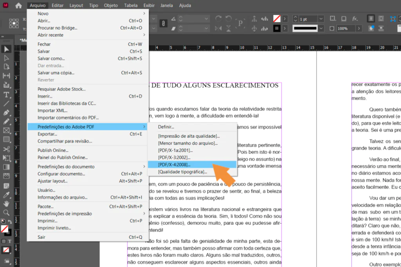Viewport: 401px width, 267px height.
Task: Click the stroke weight 1 pt field
Action: tap(308, 19)
